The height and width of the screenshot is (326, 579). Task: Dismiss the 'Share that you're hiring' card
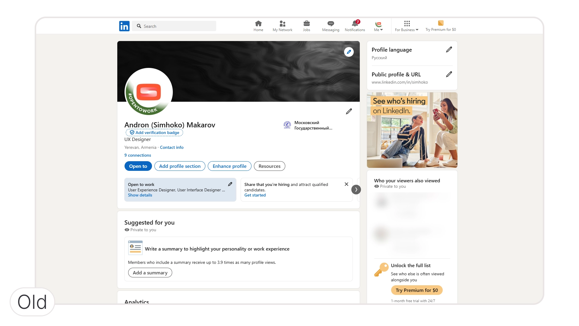346,184
